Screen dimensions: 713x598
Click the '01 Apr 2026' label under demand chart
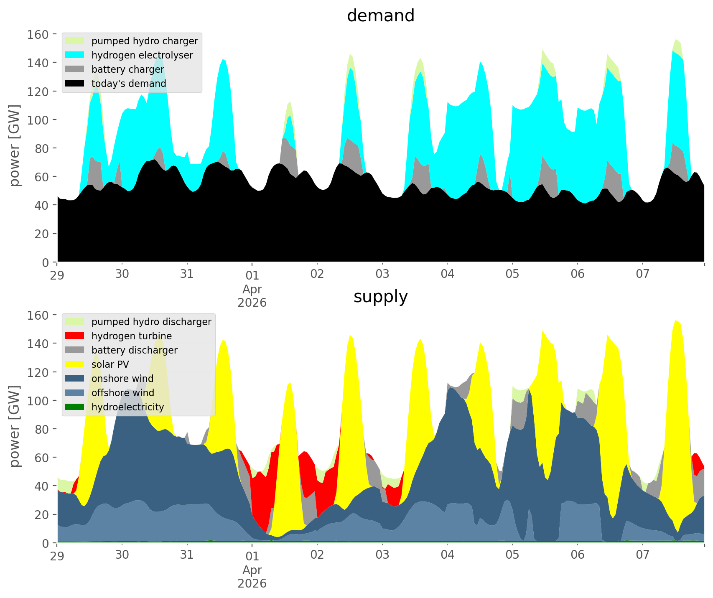252,288
